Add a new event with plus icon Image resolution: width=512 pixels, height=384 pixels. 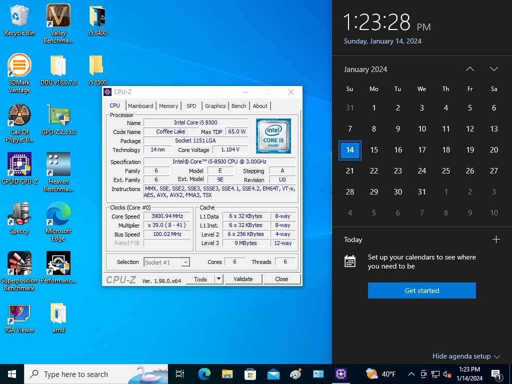496,239
